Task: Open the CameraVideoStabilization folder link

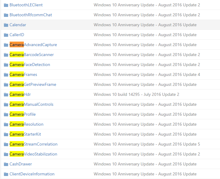Action: pyautogui.click(x=33, y=154)
